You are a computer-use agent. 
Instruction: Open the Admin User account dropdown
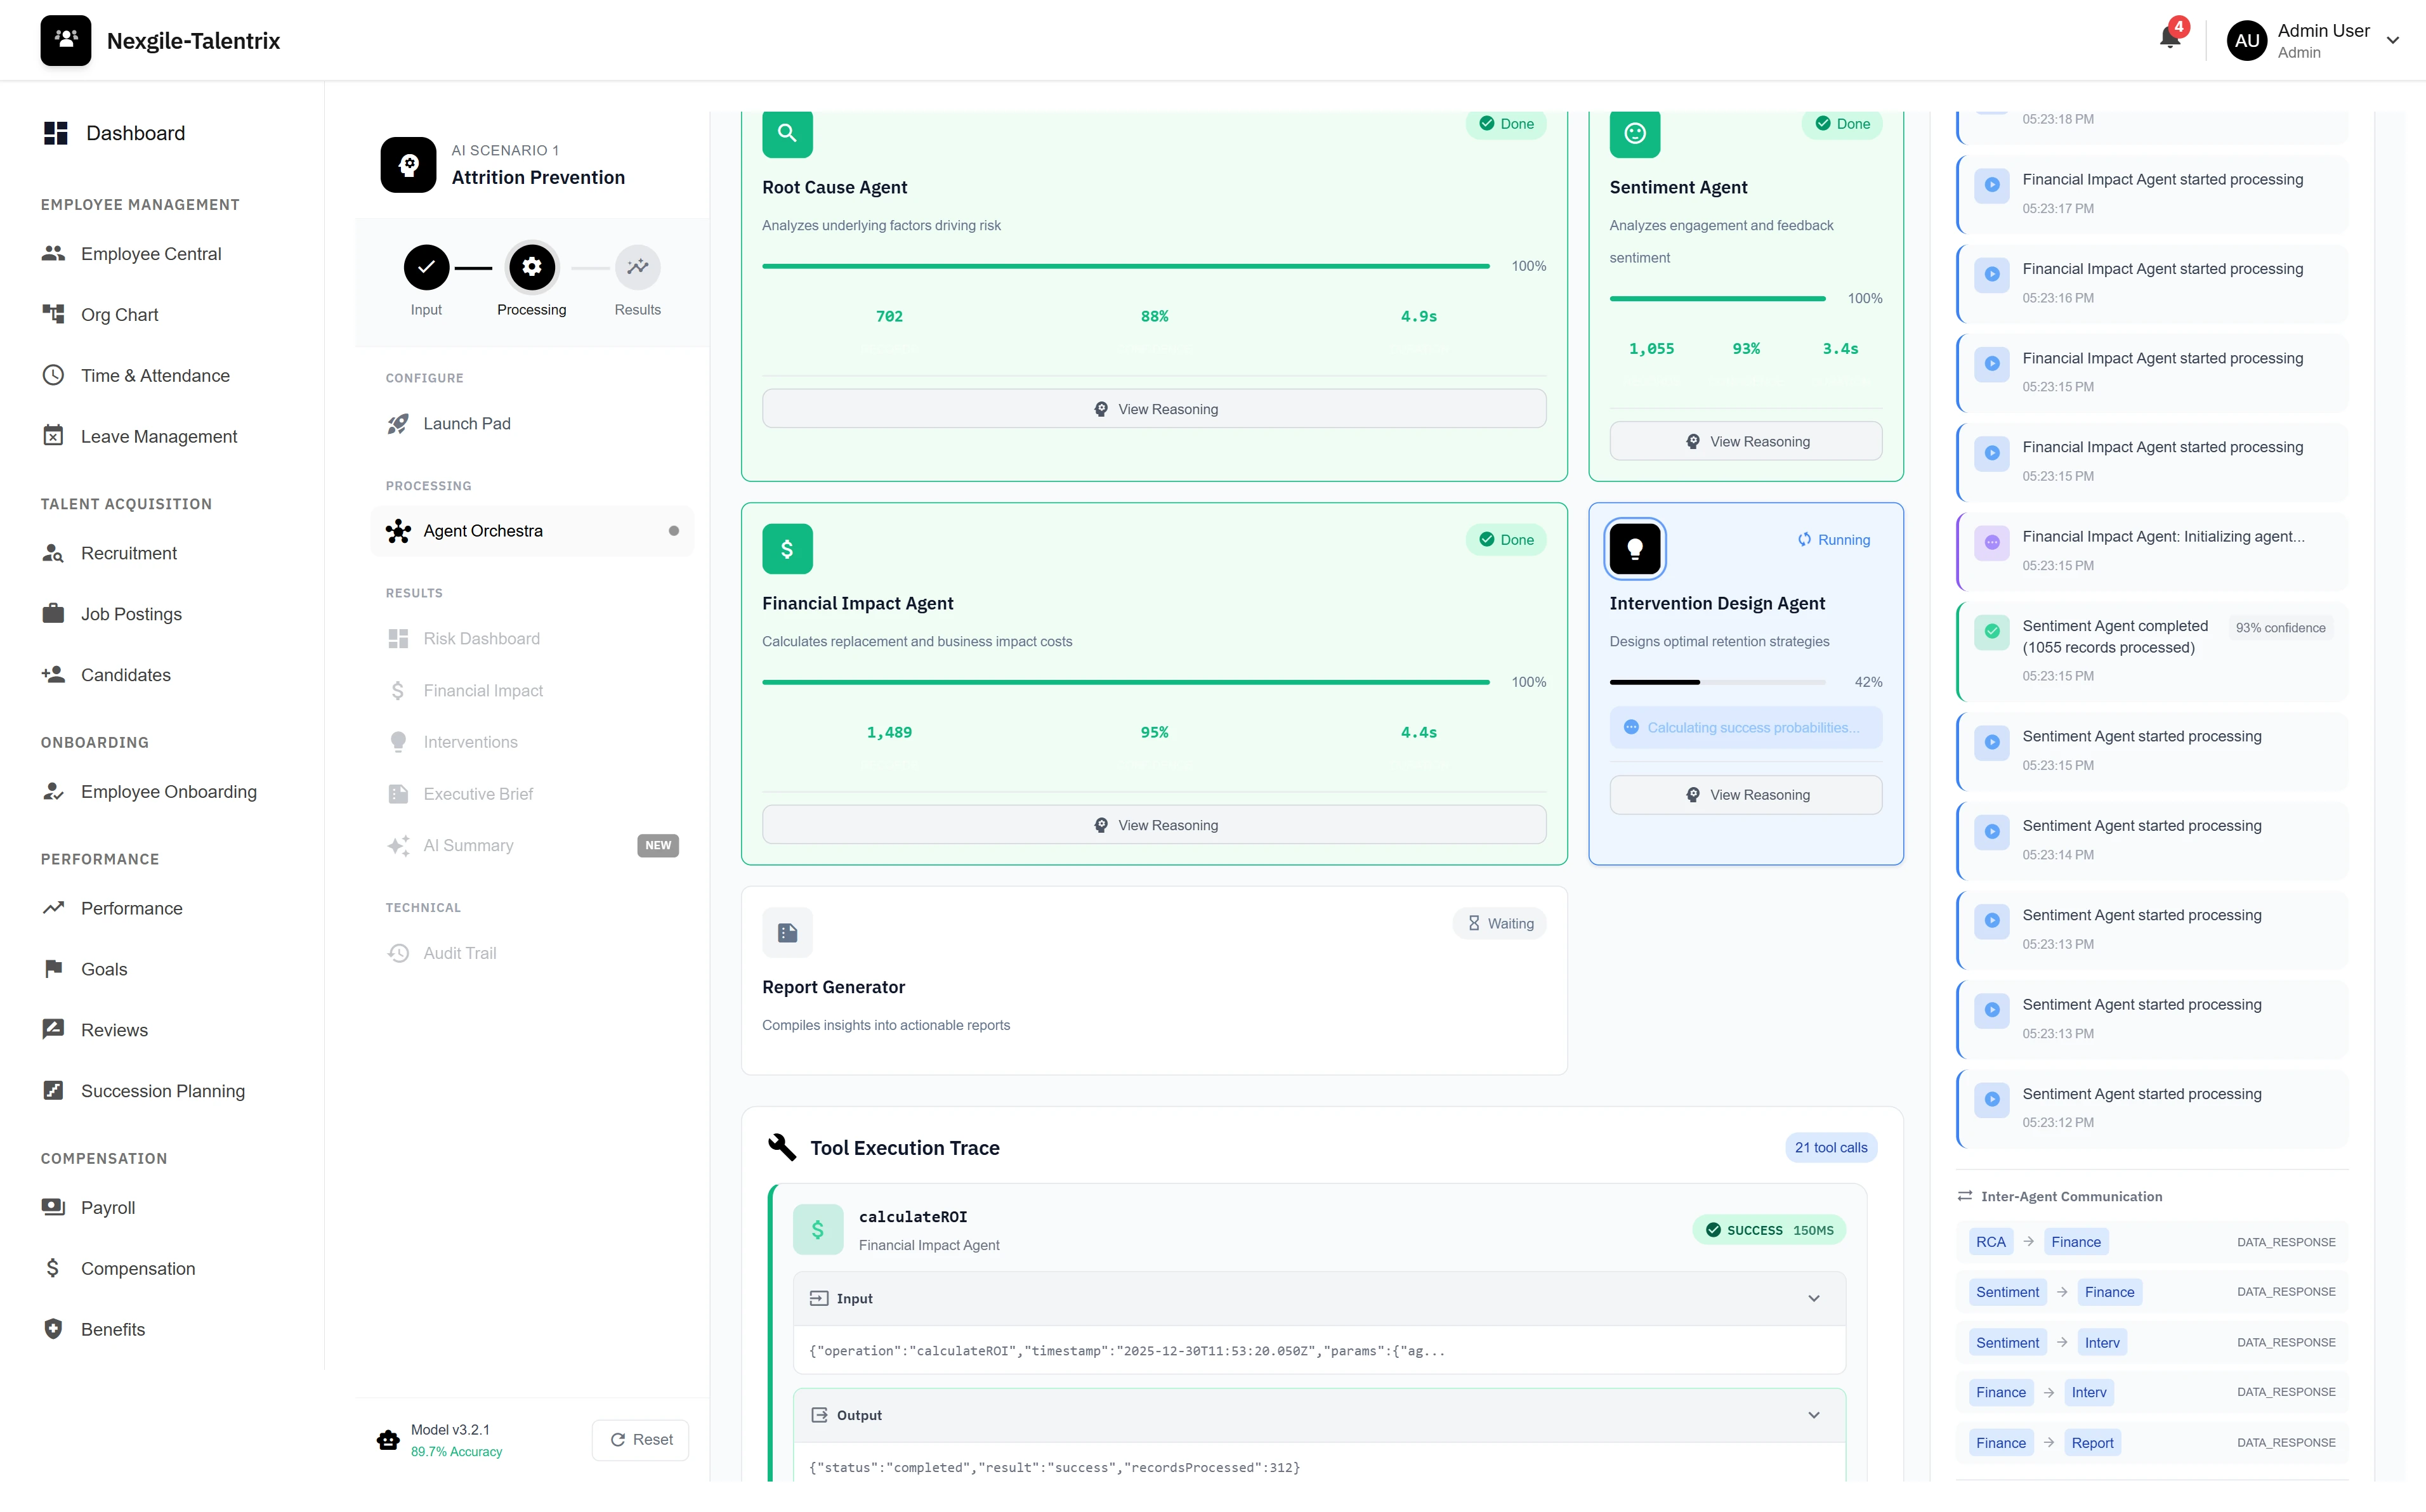[2393, 40]
